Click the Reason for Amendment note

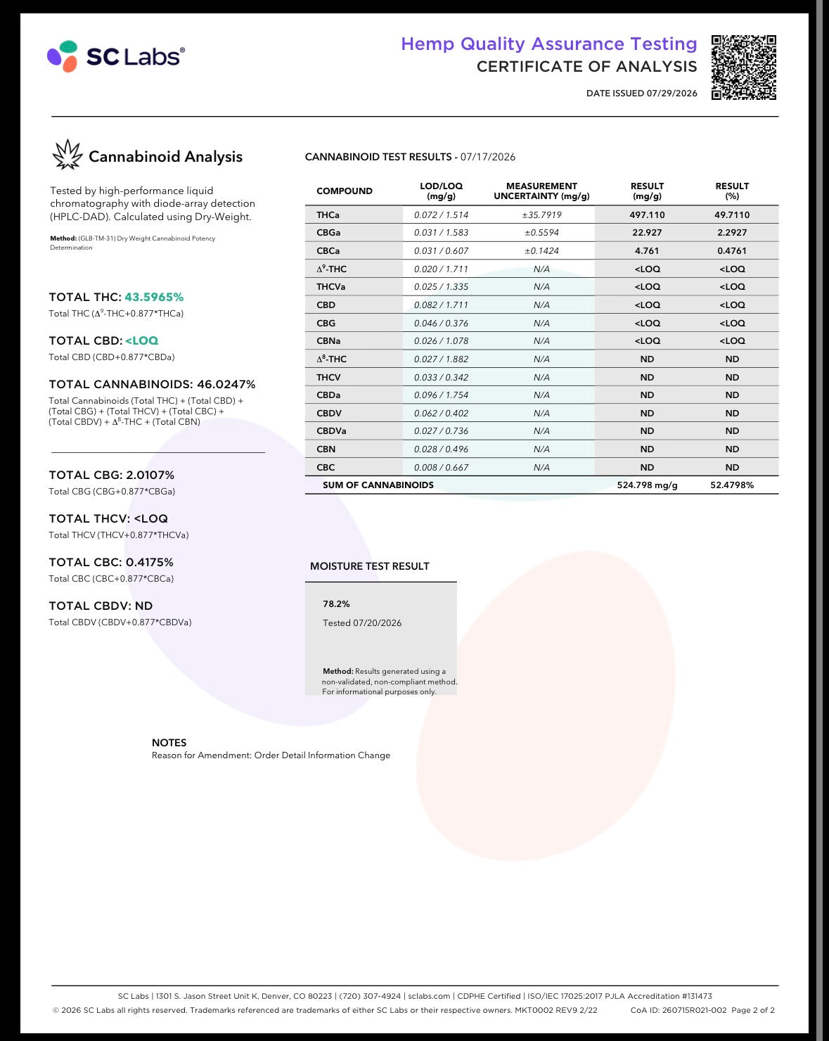pos(271,755)
